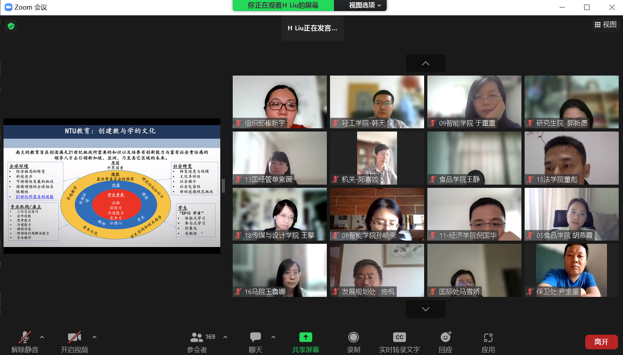
Task: Expand video options arrow beside camera
Action: click(94, 337)
